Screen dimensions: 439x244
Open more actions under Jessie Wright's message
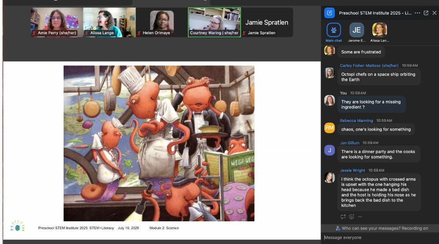[360, 216]
